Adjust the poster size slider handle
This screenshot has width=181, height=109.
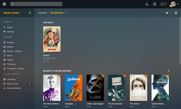tap(167, 13)
